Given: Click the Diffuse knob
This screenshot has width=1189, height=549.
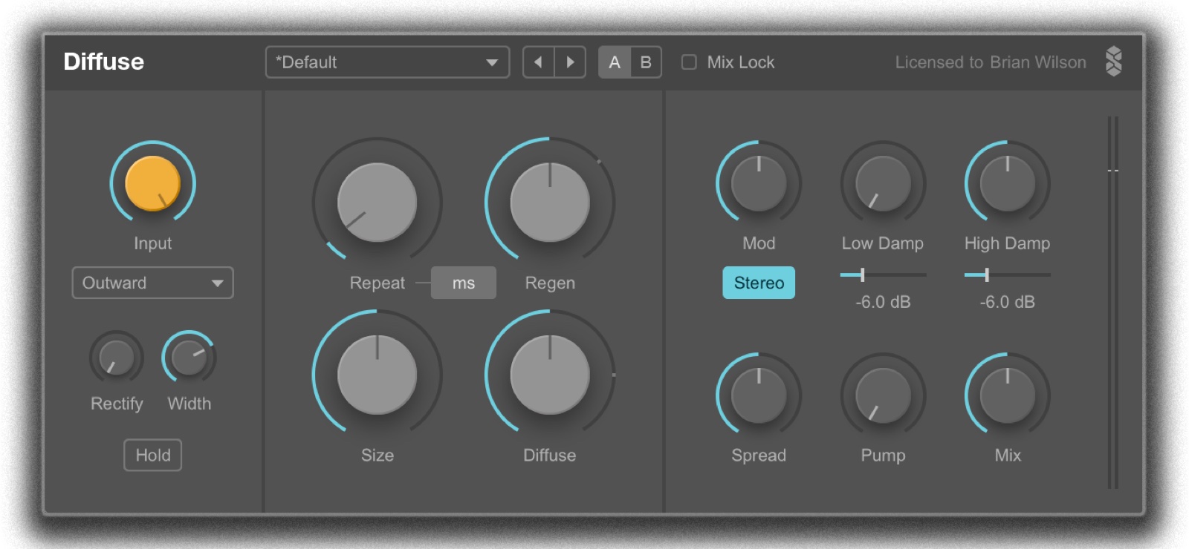Looking at the screenshot, I should [x=550, y=374].
